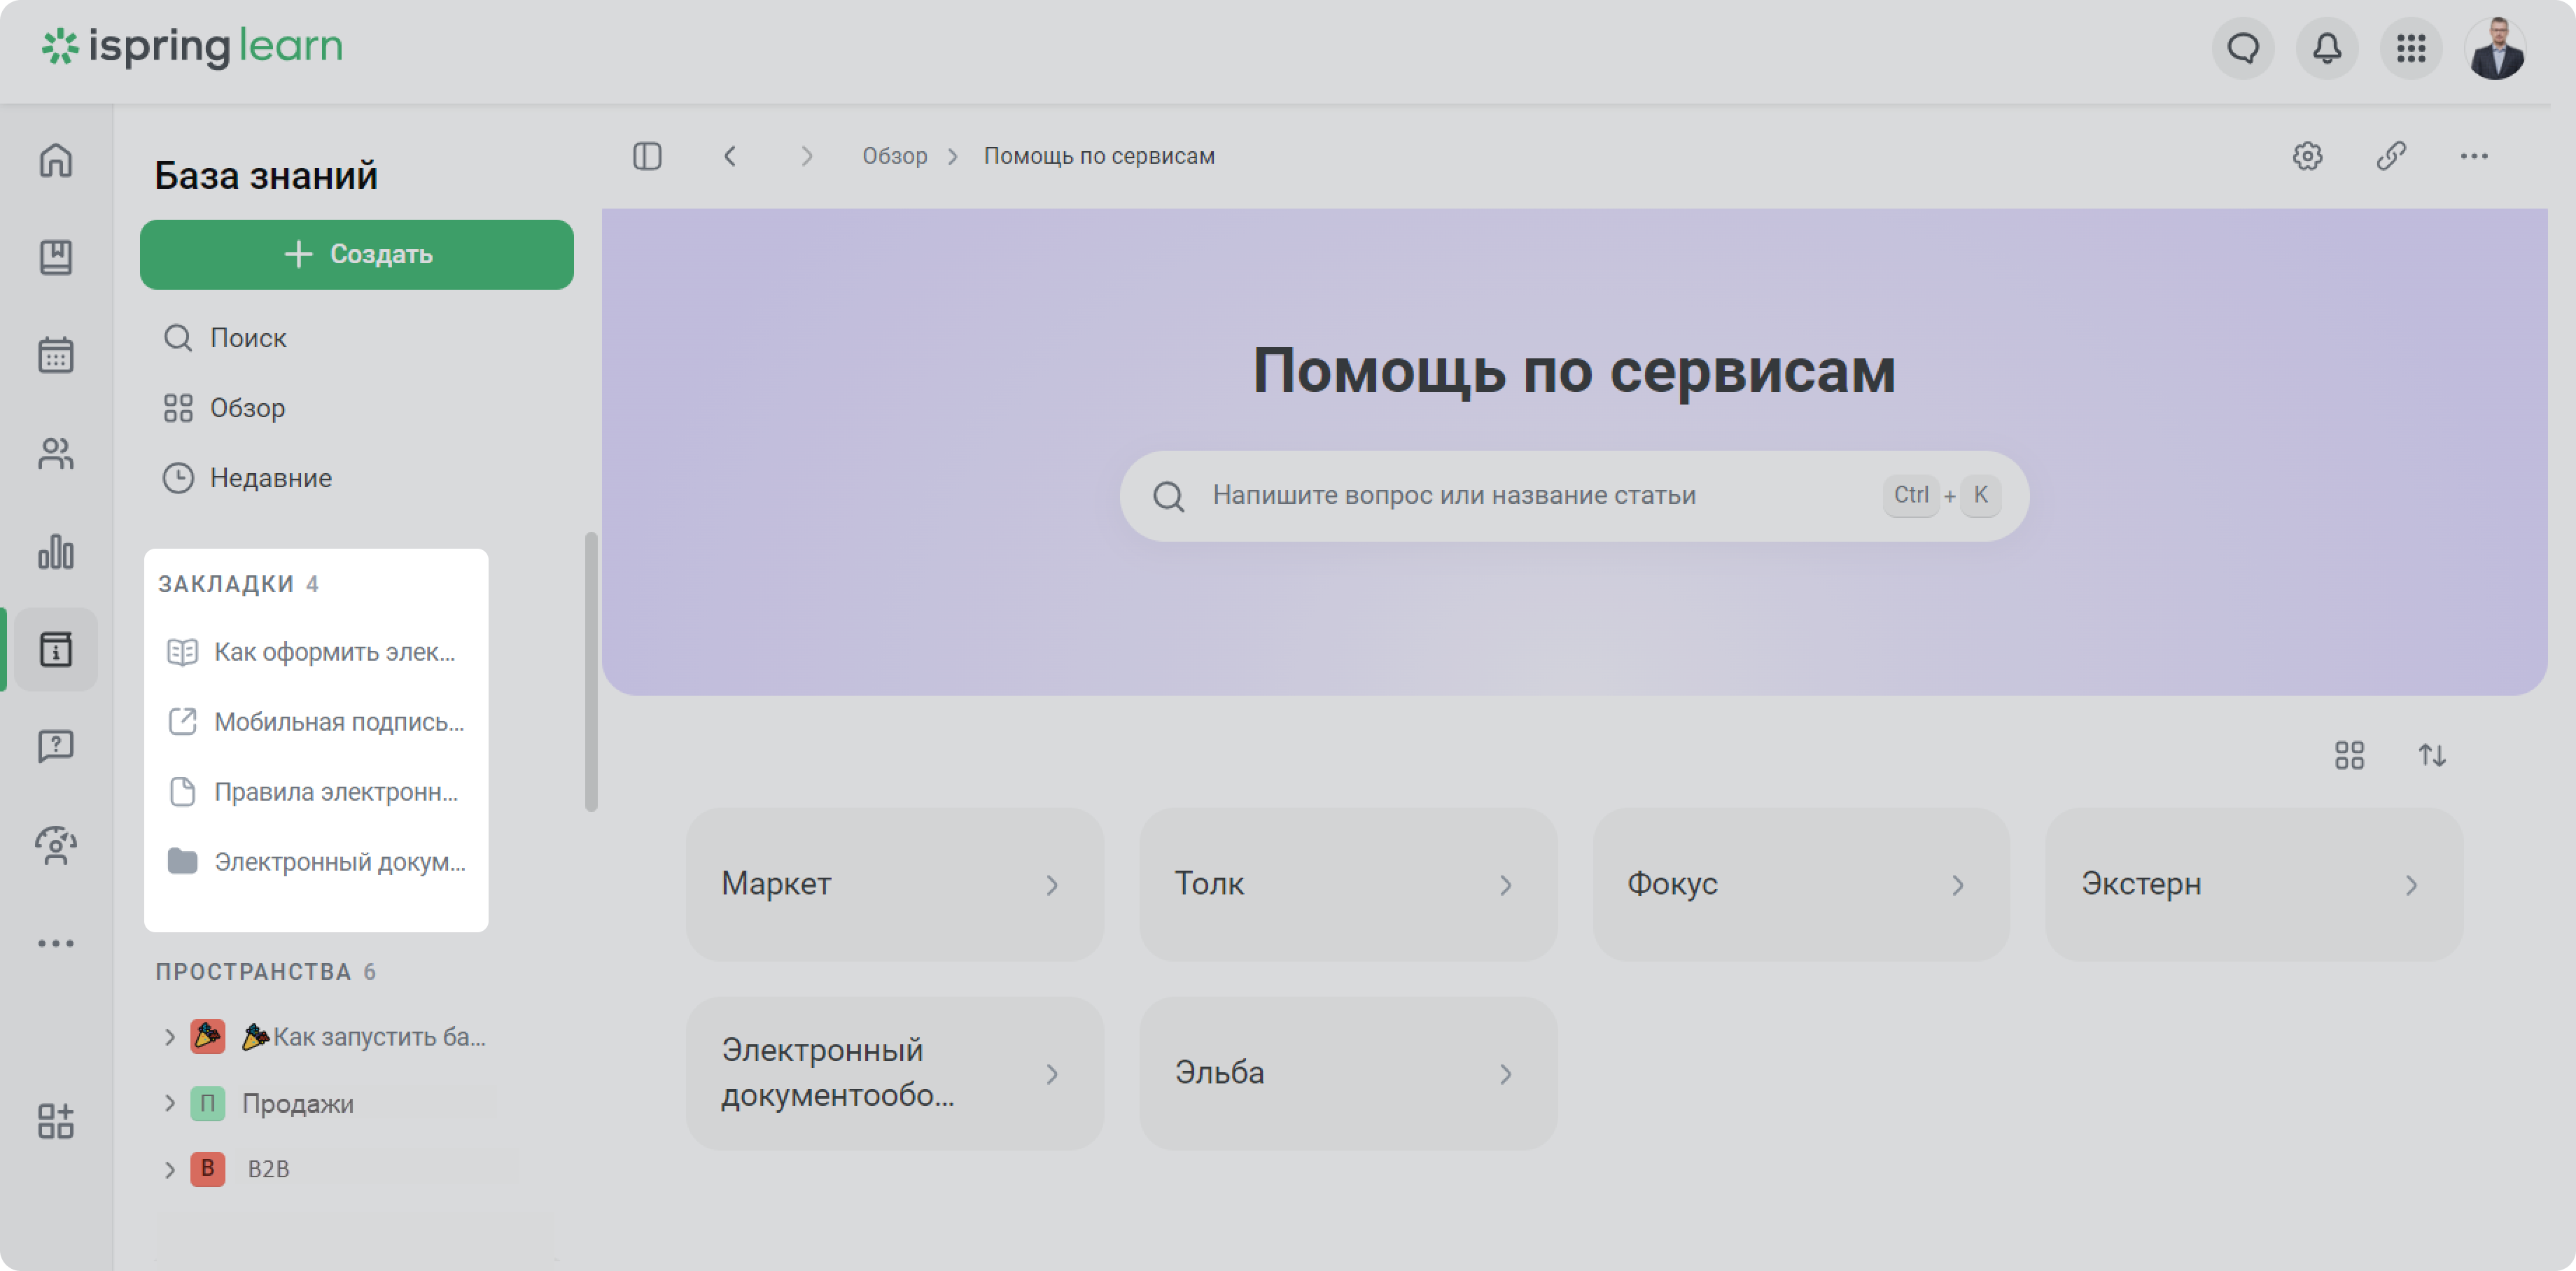The height and width of the screenshot is (1271, 2576).
Task: Click the ЗАКЛАДКИ section header
Action: (238, 584)
